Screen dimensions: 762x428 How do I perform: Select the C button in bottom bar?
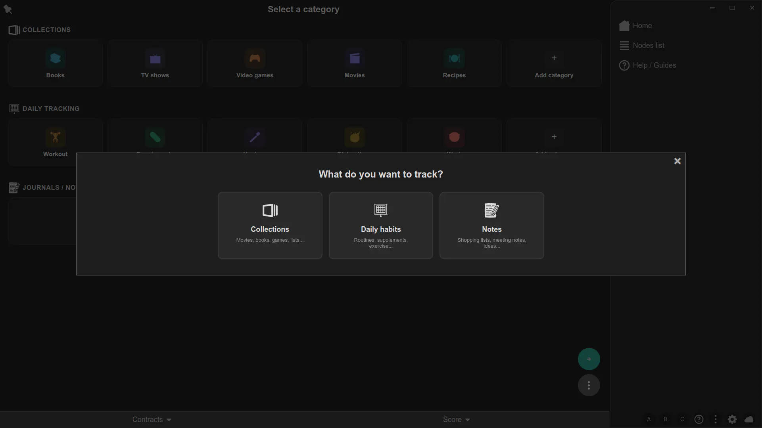tap(682, 419)
